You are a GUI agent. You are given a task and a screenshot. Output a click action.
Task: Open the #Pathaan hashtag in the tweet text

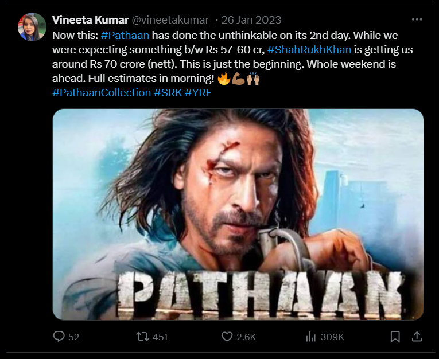point(125,35)
